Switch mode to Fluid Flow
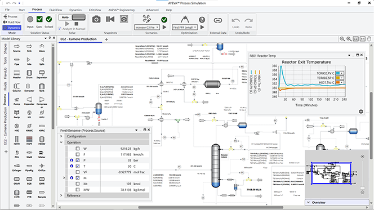The width and height of the screenshot is (374, 210). click(x=12, y=22)
